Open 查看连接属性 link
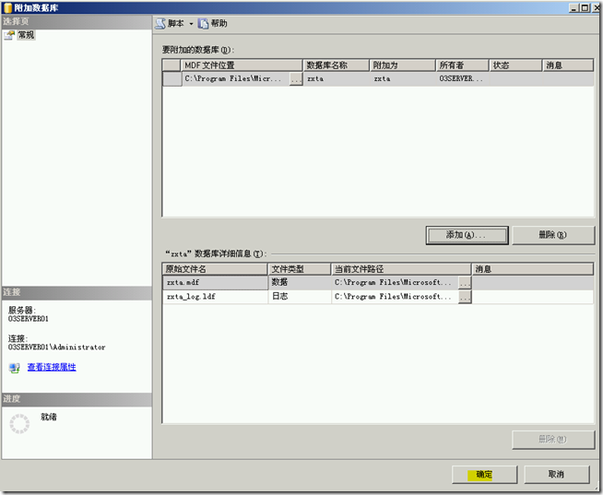Viewport: 603px width, 495px height. point(52,367)
